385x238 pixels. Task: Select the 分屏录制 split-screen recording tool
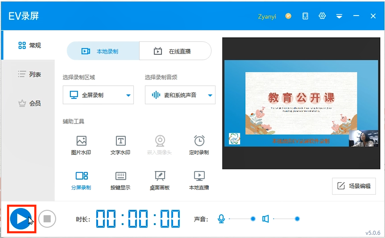pos(81,180)
